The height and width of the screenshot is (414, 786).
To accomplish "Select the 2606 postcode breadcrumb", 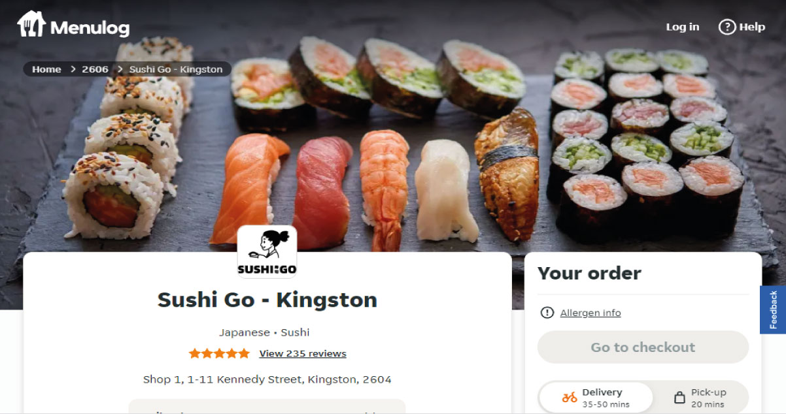I will [x=95, y=69].
